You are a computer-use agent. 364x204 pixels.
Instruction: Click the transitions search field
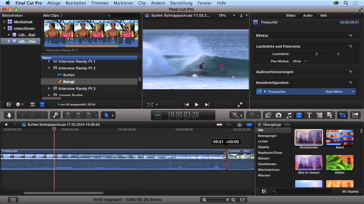click(301, 191)
